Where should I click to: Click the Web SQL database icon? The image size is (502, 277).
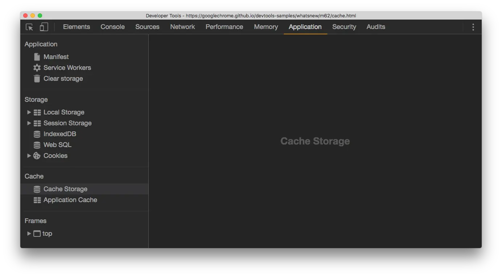pos(37,145)
